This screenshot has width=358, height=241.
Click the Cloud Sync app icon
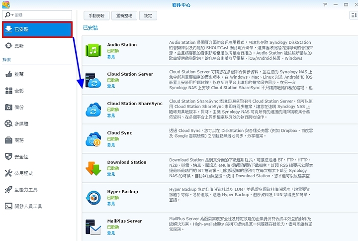click(93, 139)
